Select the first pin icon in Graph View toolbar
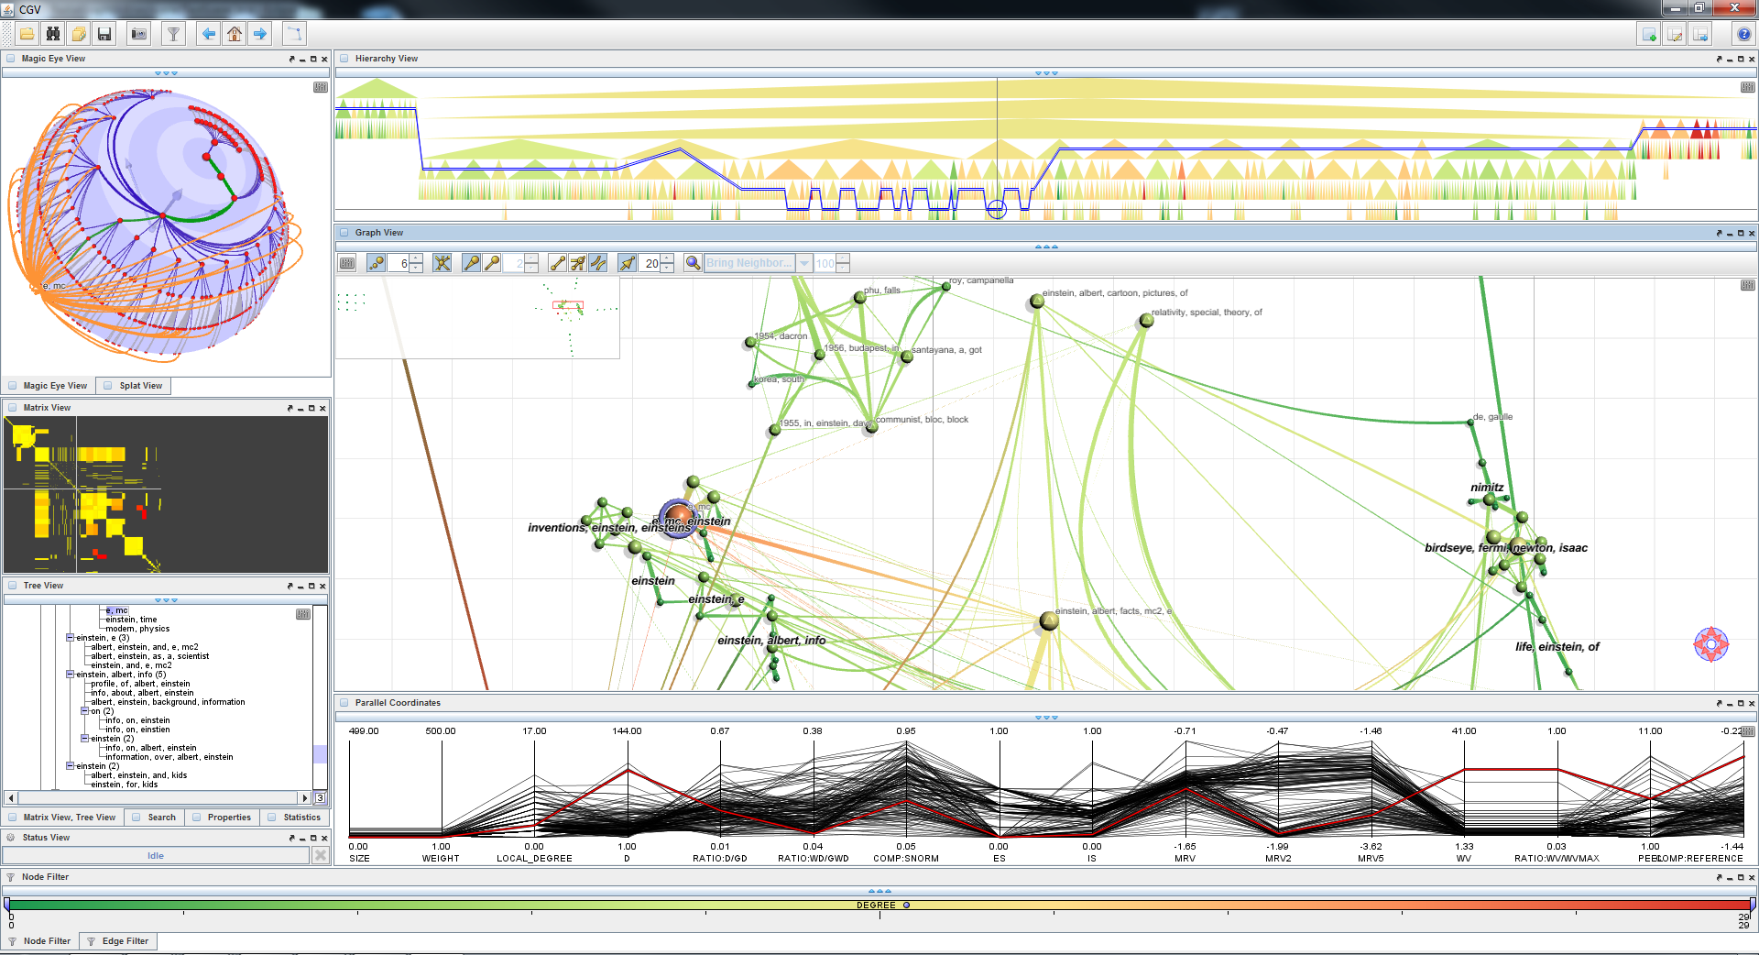The width and height of the screenshot is (1759, 955). tap(472, 263)
